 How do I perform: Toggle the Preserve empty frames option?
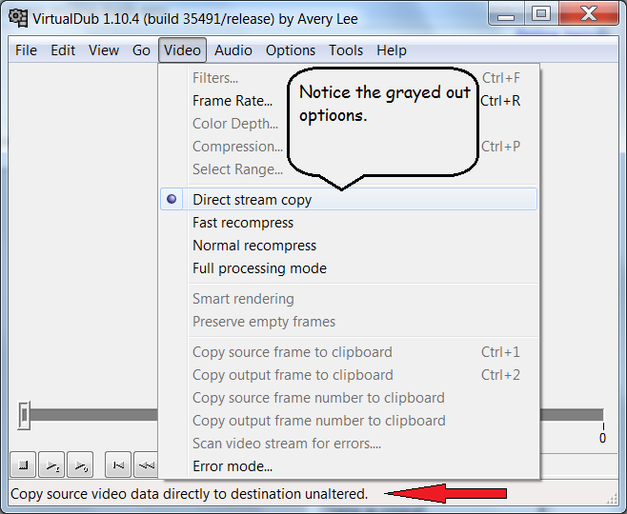tap(349, 322)
